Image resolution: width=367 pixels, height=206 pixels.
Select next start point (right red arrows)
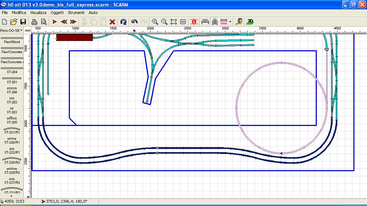(x=73, y=22)
